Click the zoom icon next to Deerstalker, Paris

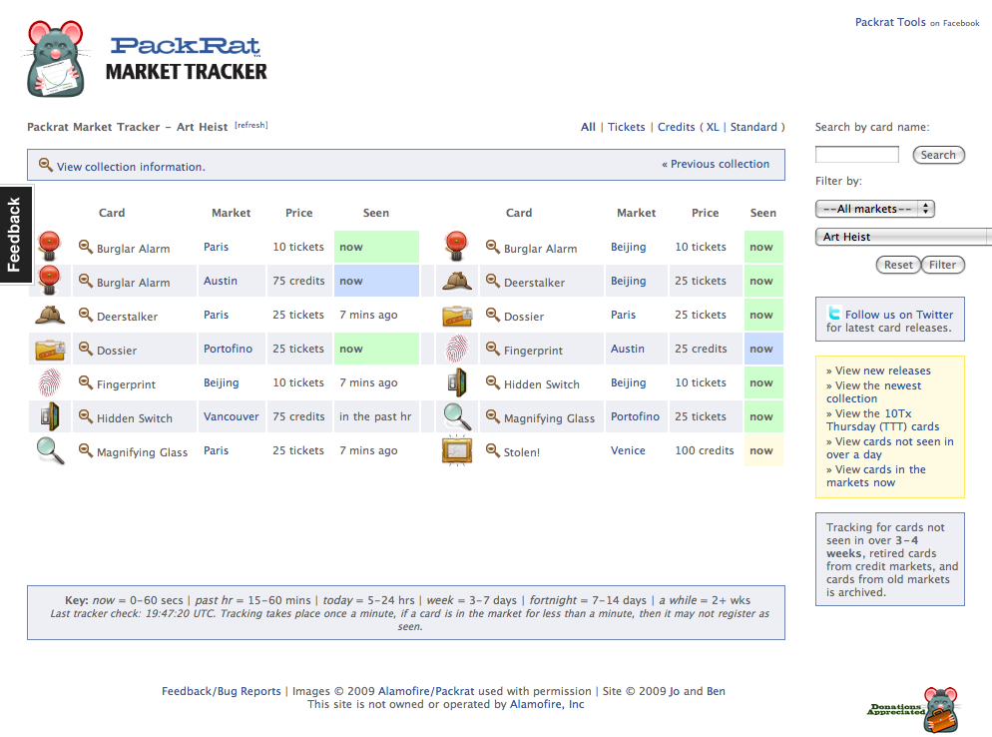[86, 314]
